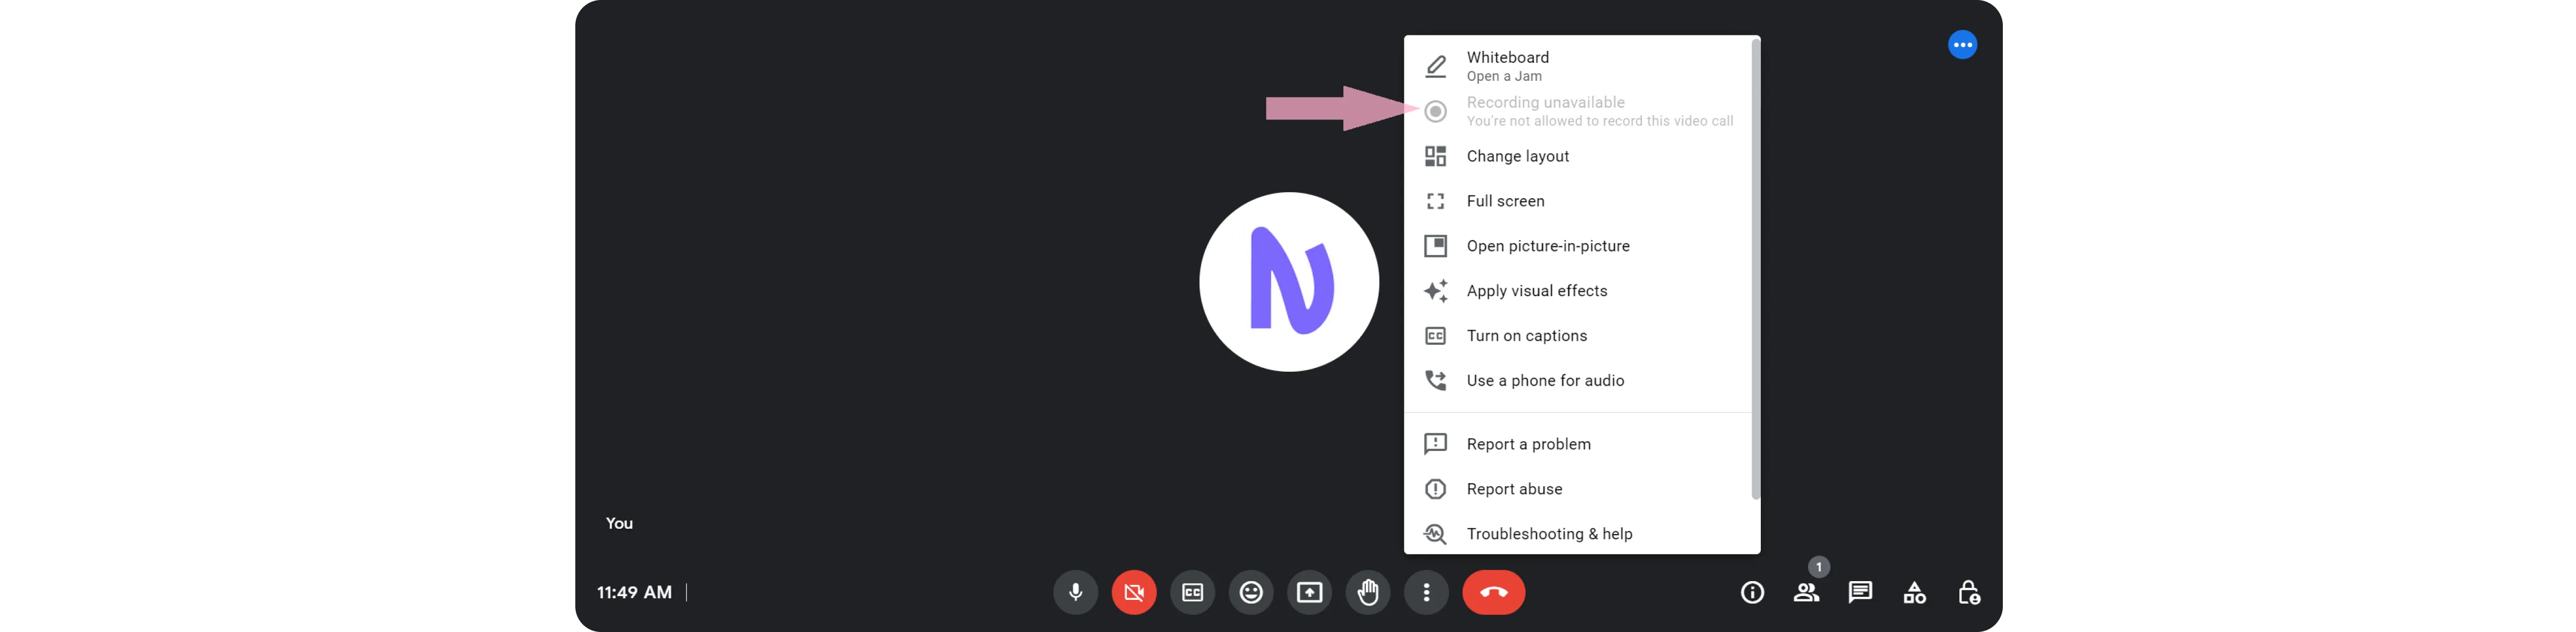Open meeting details info icon

1752,592
